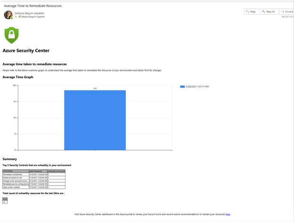Click the latestTimestamp column header
Viewport: 294px width, 222px height.
tap(38, 171)
